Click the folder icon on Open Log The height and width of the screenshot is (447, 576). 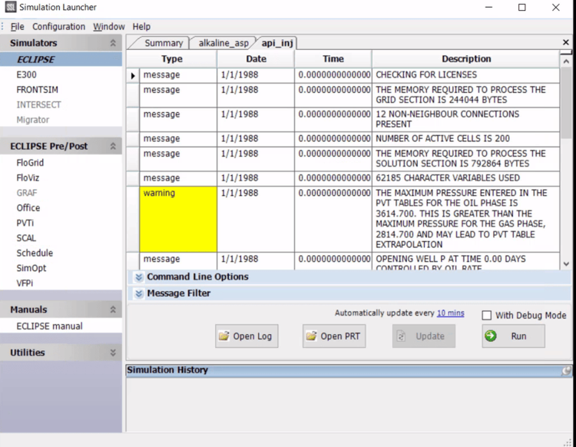coord(224,336)
